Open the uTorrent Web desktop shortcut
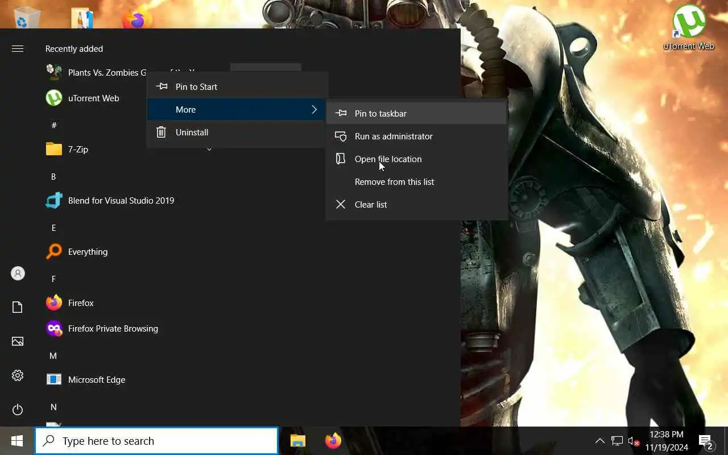This screenshot has width=728, height=455. (x=689, y=27)
